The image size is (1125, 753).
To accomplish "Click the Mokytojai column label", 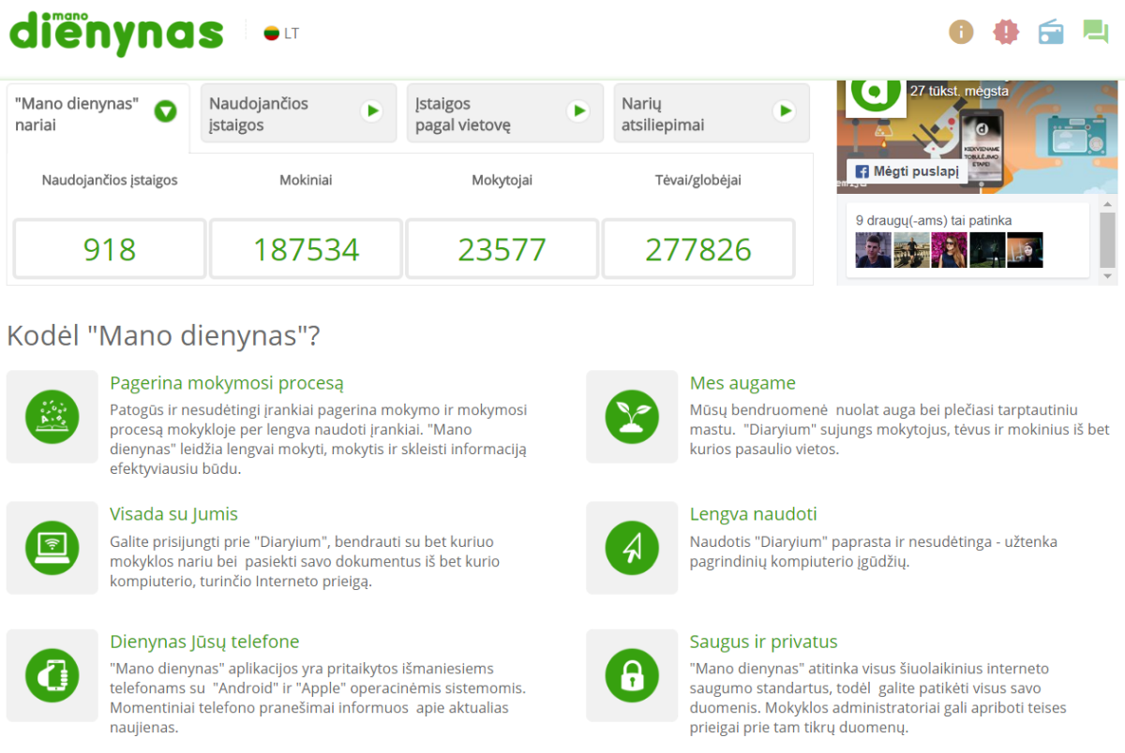I will [502, 180].
